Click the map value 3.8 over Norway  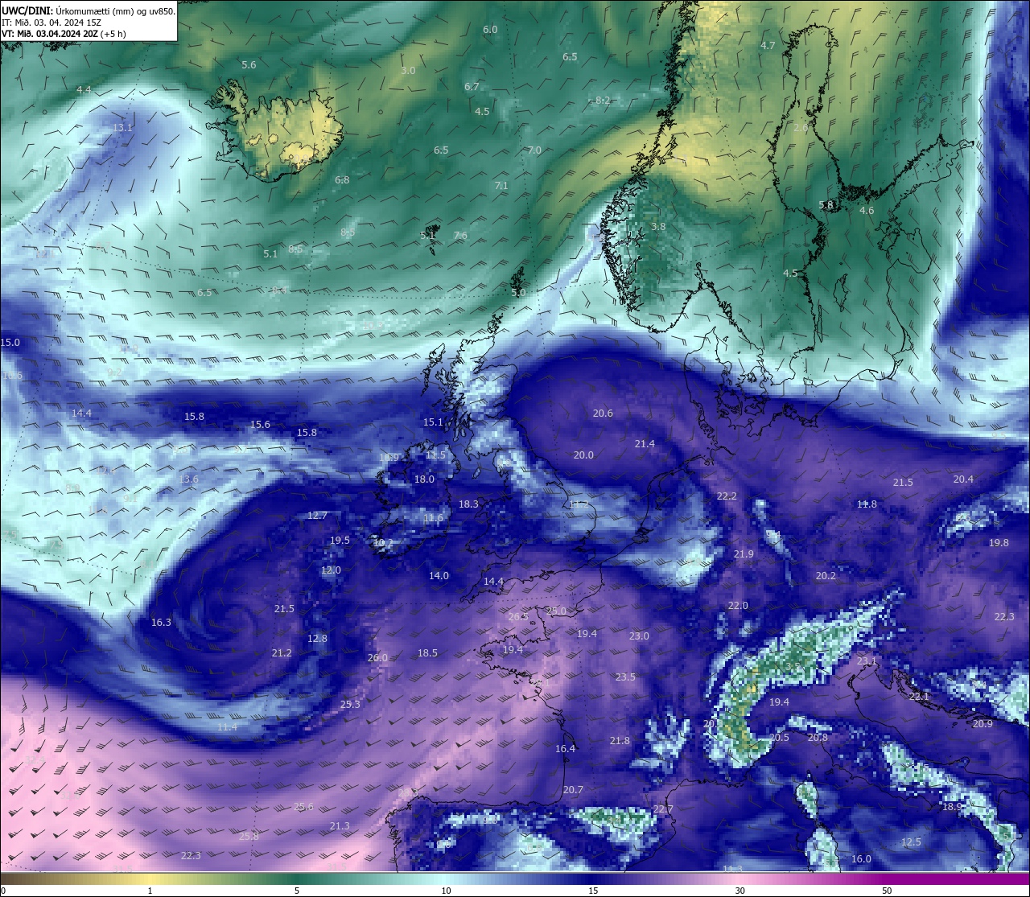coord(658,226)
